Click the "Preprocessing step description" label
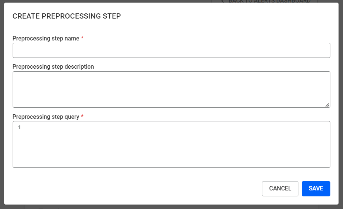Image resolution: width=343 pixels, height=209 pixels. click(x=53, y=67)
